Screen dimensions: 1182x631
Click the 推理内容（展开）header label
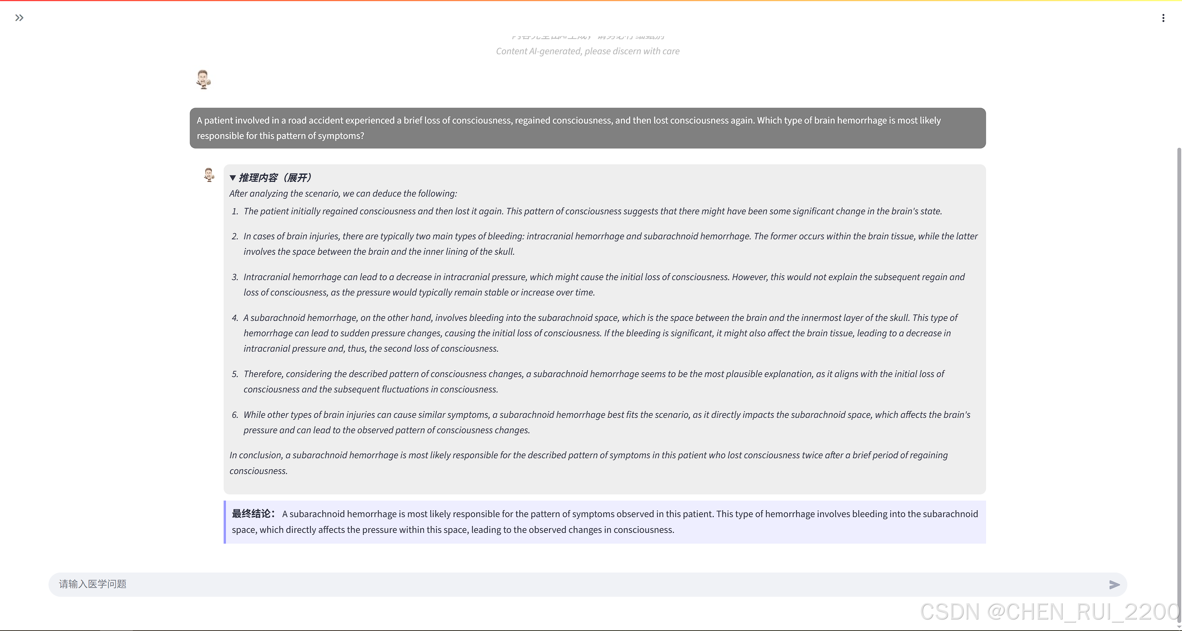point(275,178)
